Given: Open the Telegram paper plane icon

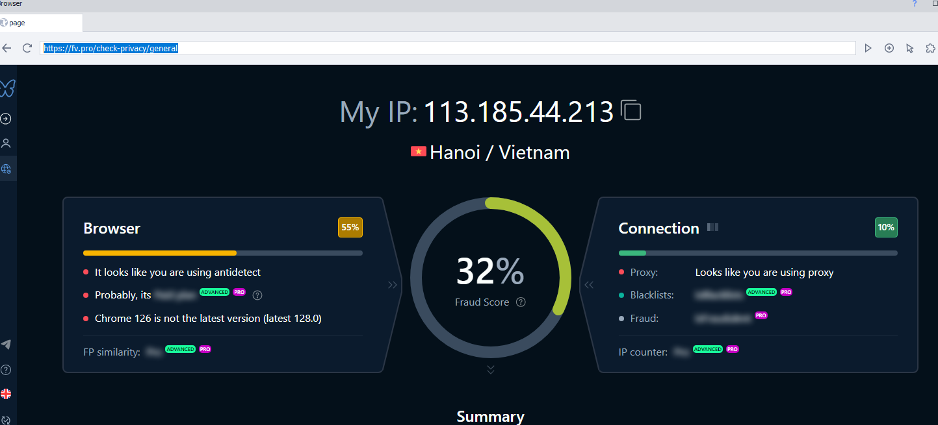Looking at the screenshot, I should click(6, 345).
